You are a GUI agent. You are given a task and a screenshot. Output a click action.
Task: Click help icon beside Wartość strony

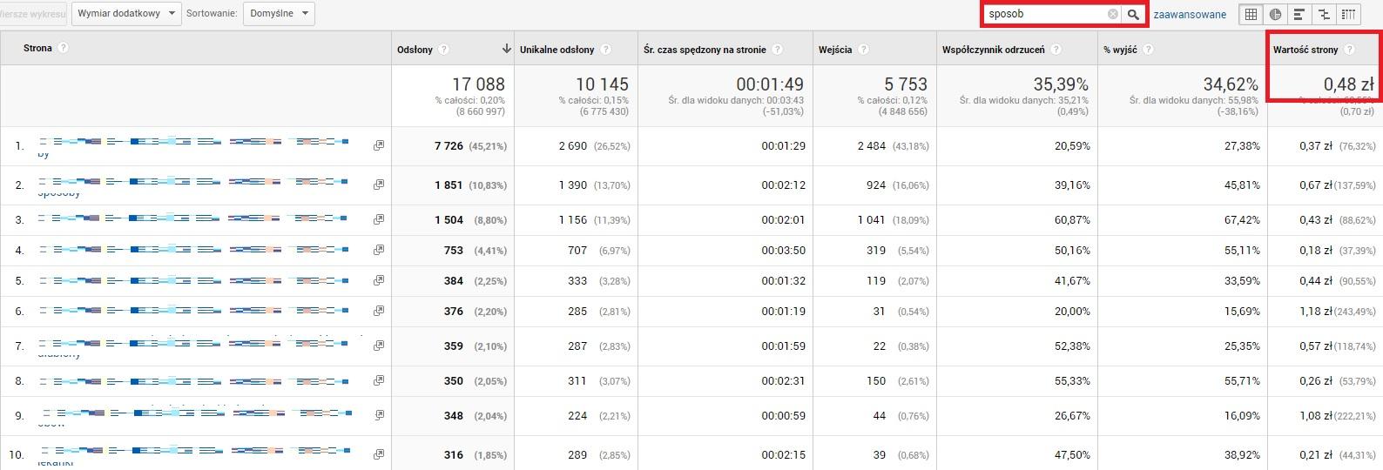[x=1349, y=50]
